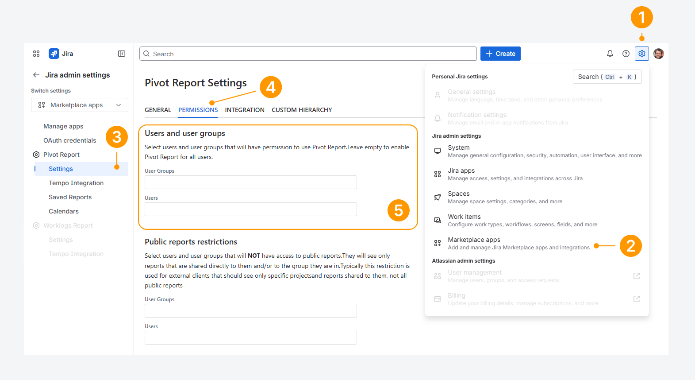Open Notification settings menu entry
This screenshot has width=695, height=380.
[537, 118]
